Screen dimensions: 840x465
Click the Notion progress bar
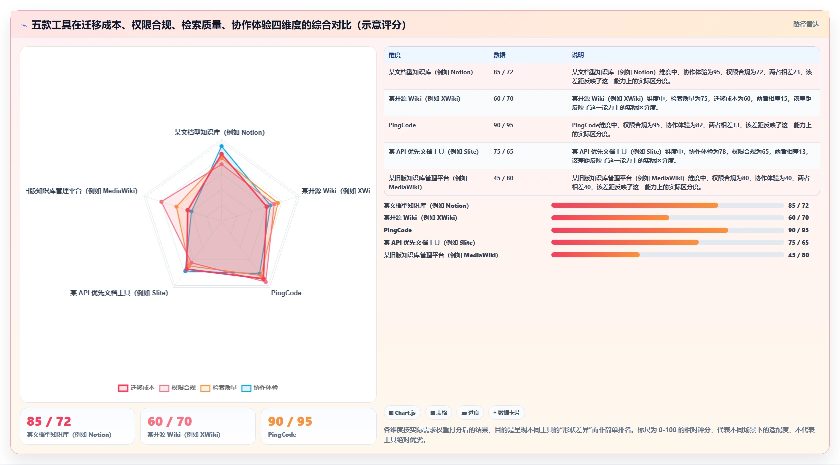click(667, 205)
